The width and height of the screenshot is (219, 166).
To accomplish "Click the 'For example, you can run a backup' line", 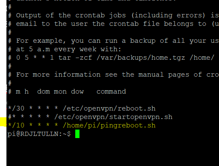I will (x=113, y=41).
